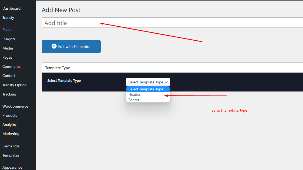This screenshot has height=170, width=303.
Task: Open the Marketing section
Action: click(x=11, y=134)
